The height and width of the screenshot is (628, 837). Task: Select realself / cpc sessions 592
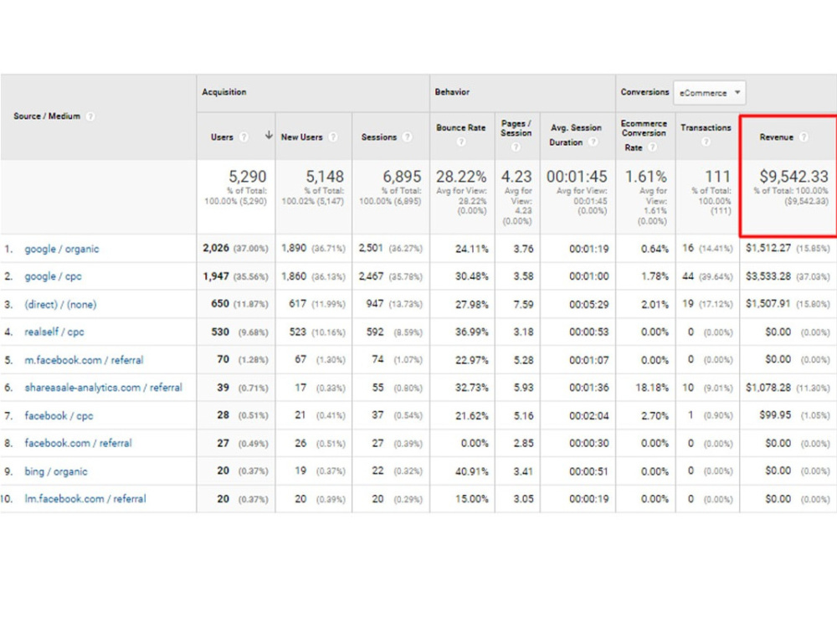click(375, 332)
